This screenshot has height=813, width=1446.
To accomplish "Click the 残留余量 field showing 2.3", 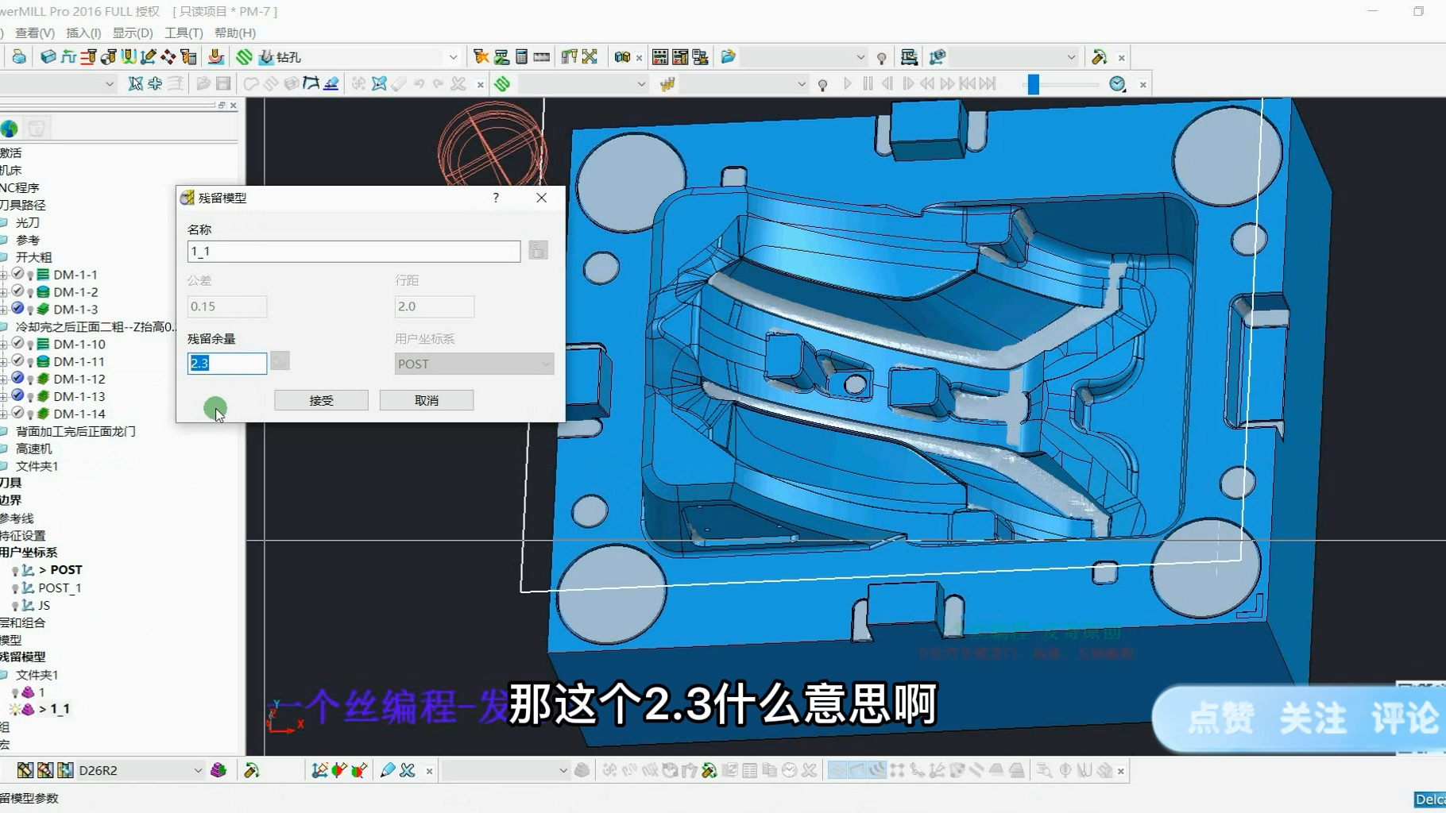I will point(226,363).
